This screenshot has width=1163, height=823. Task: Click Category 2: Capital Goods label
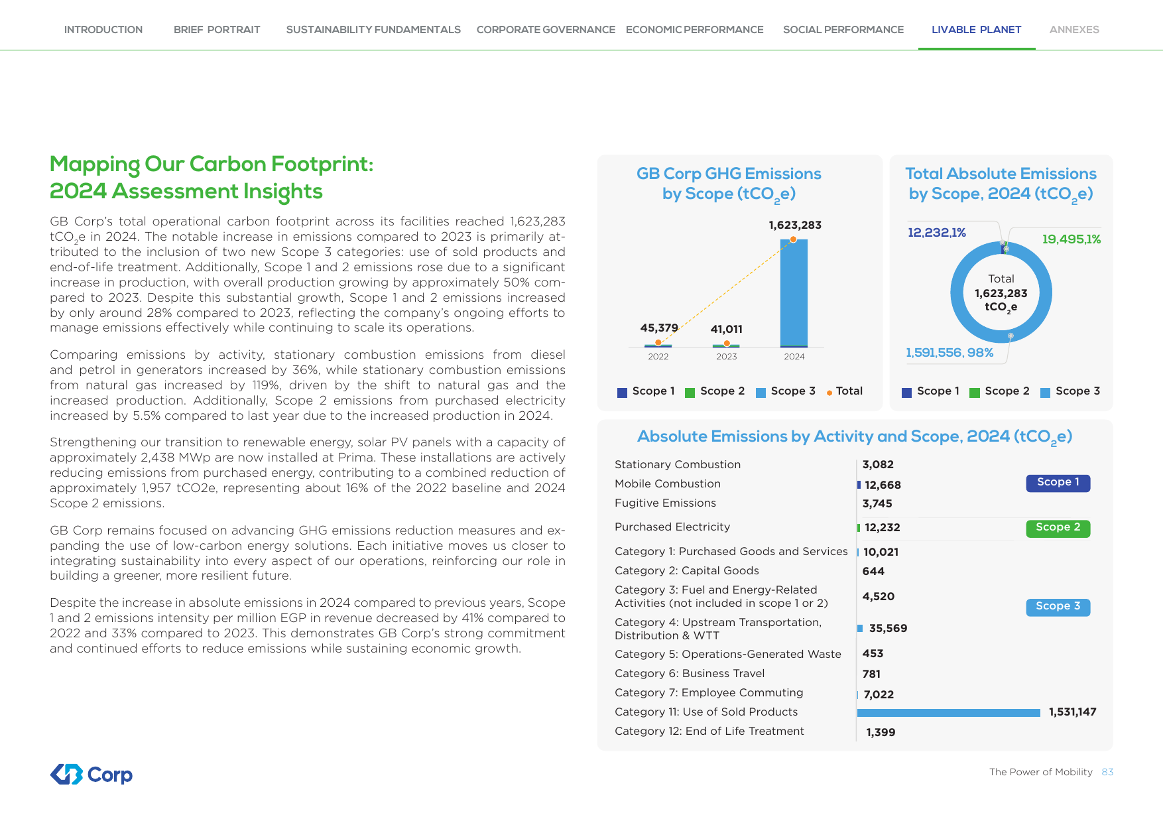[687, 571]
